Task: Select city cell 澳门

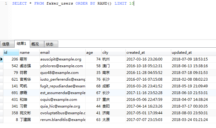Action: (x=114, y=66)
